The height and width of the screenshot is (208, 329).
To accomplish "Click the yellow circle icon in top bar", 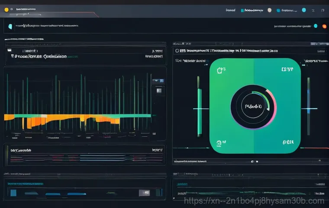I will tap(6, 9).
